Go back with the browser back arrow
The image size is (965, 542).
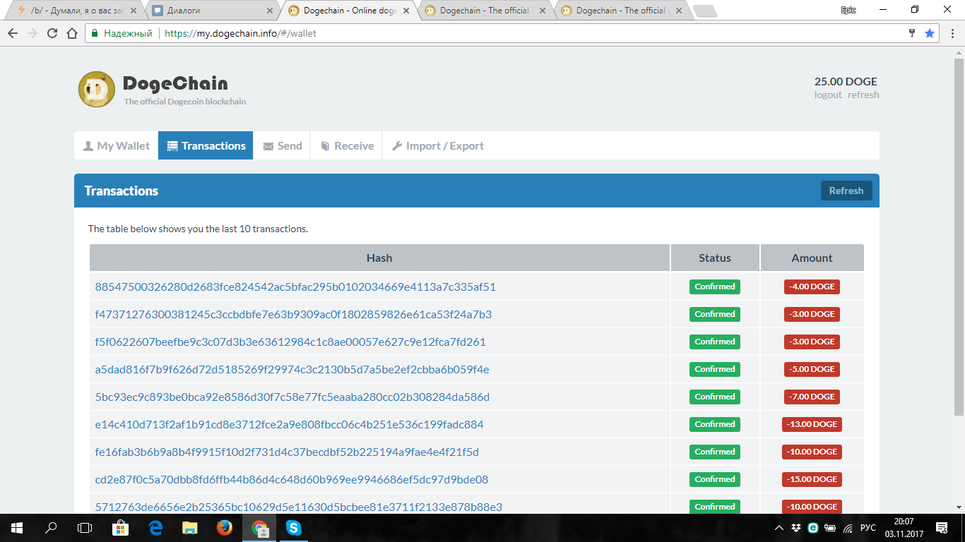click(13, 33)
